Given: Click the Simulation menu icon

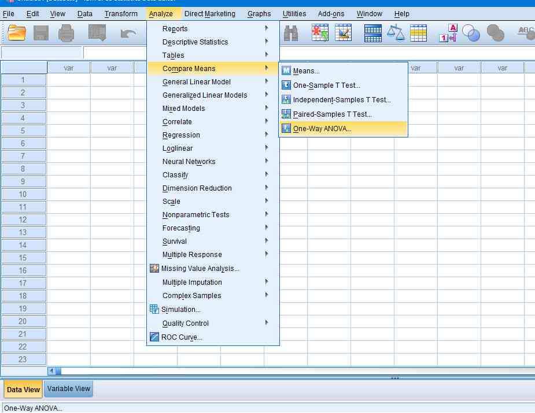Looking at the screenshot, I should click(x=154, y=310).
